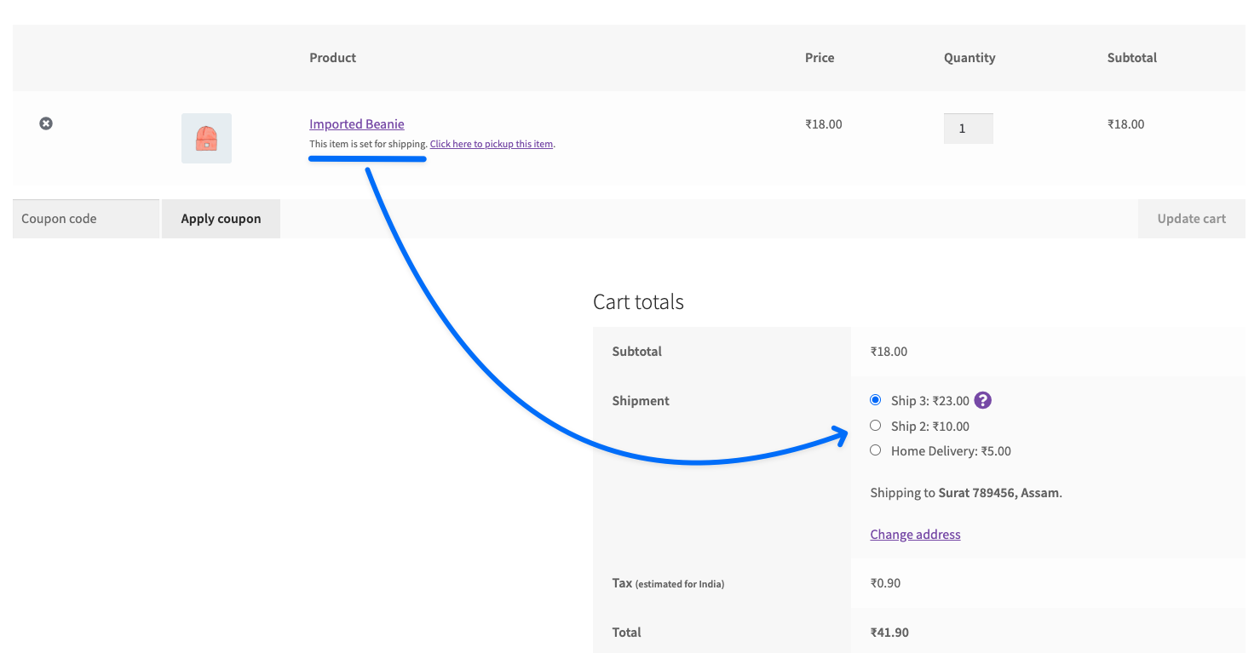Remove Imported Beanie from the cart
The height and width of the screenshot is (653, 1260).
46,123
